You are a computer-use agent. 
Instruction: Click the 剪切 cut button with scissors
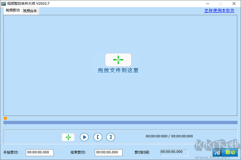pos(225,152)
